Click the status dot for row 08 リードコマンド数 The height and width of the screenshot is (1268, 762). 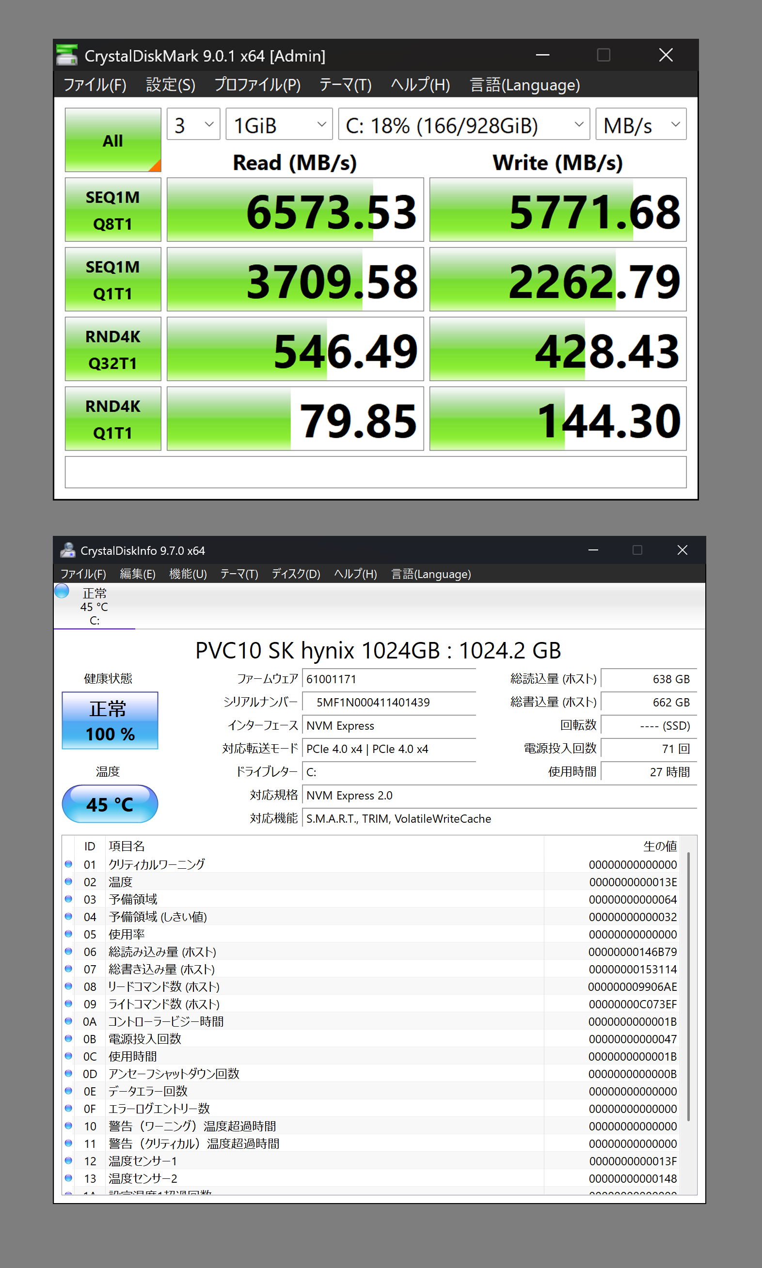[68, 986]
